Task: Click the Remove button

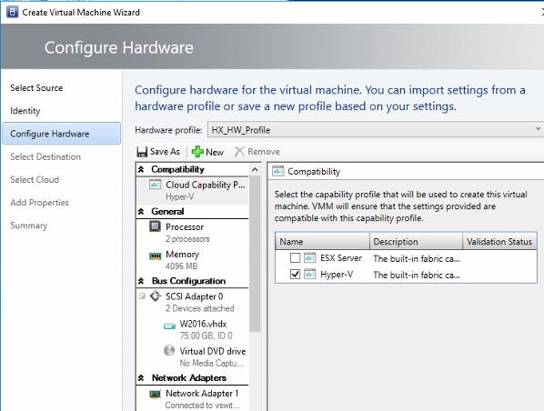Action: [x=257, y=152]
